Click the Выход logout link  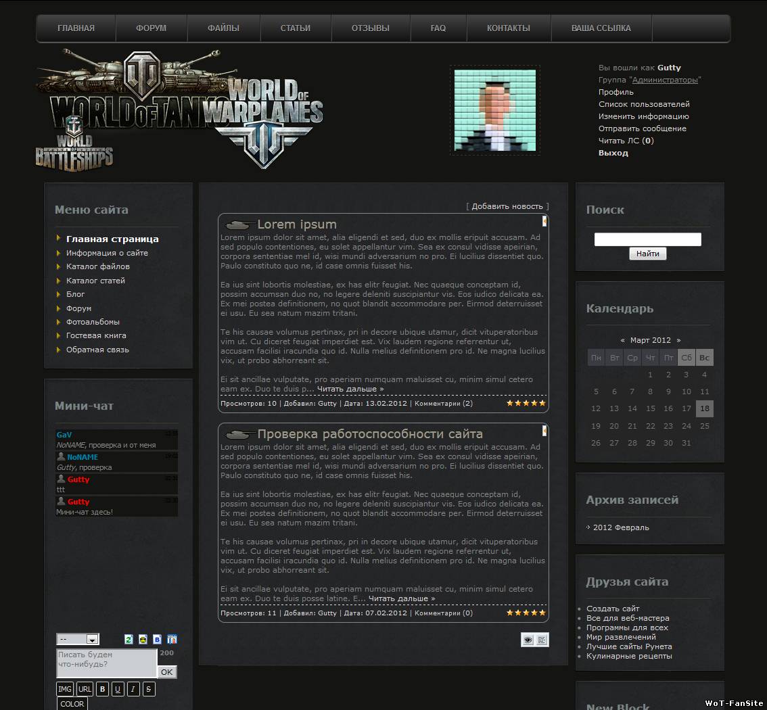pyautogui.click(x=613, y=153)
